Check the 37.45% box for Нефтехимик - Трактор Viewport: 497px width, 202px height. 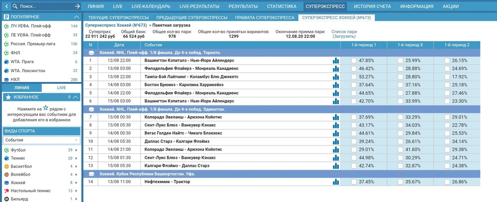tap(354, 182)
